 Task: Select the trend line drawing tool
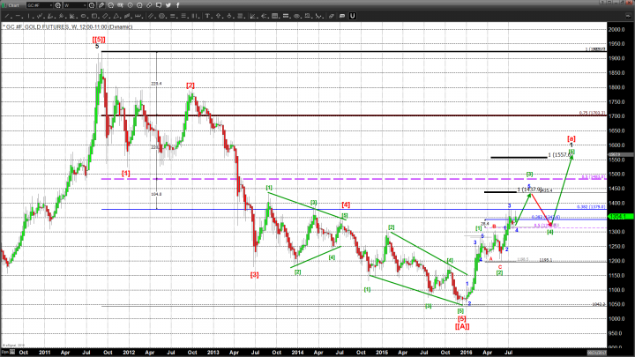pos(6,16)
